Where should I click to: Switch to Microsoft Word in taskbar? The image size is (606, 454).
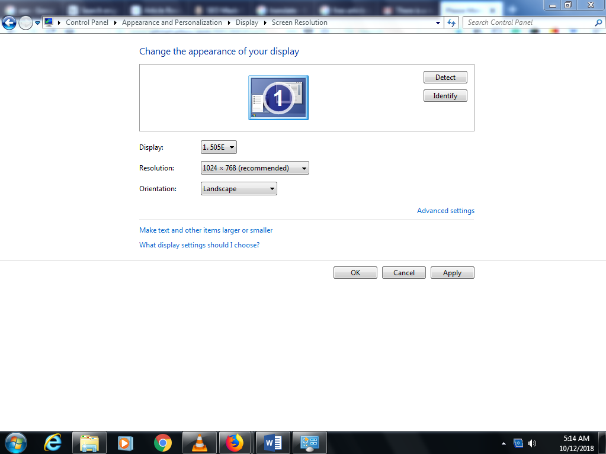[x=272, y=442]
